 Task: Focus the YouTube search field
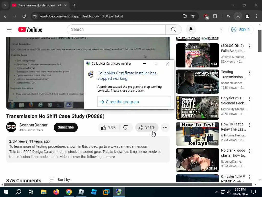pos(116,29)
